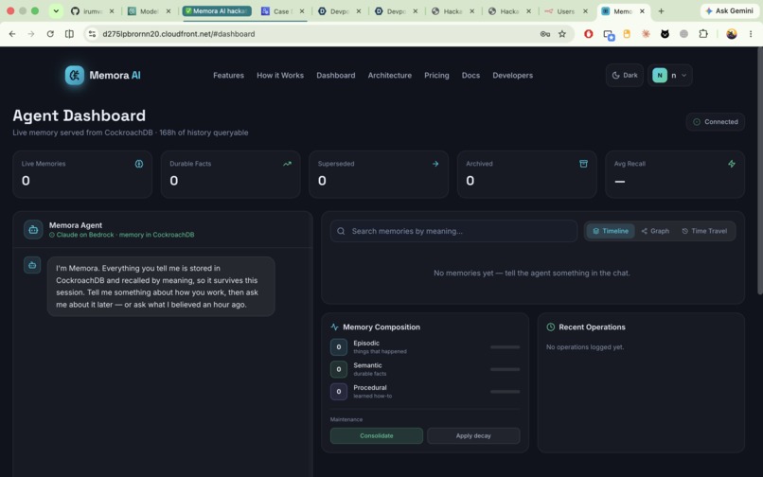
Task: Click the Semantic memory bar
Action: coord(506,369)
